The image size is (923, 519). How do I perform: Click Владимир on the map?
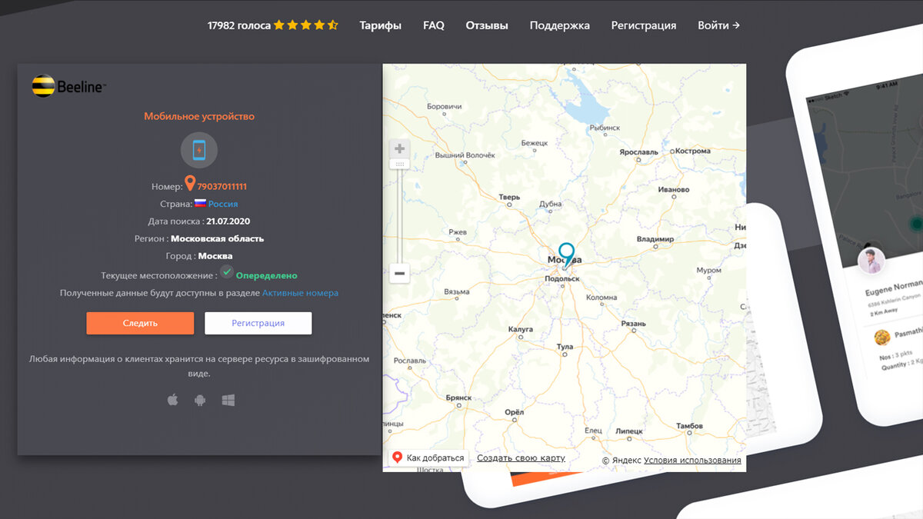tap(655, 239)
